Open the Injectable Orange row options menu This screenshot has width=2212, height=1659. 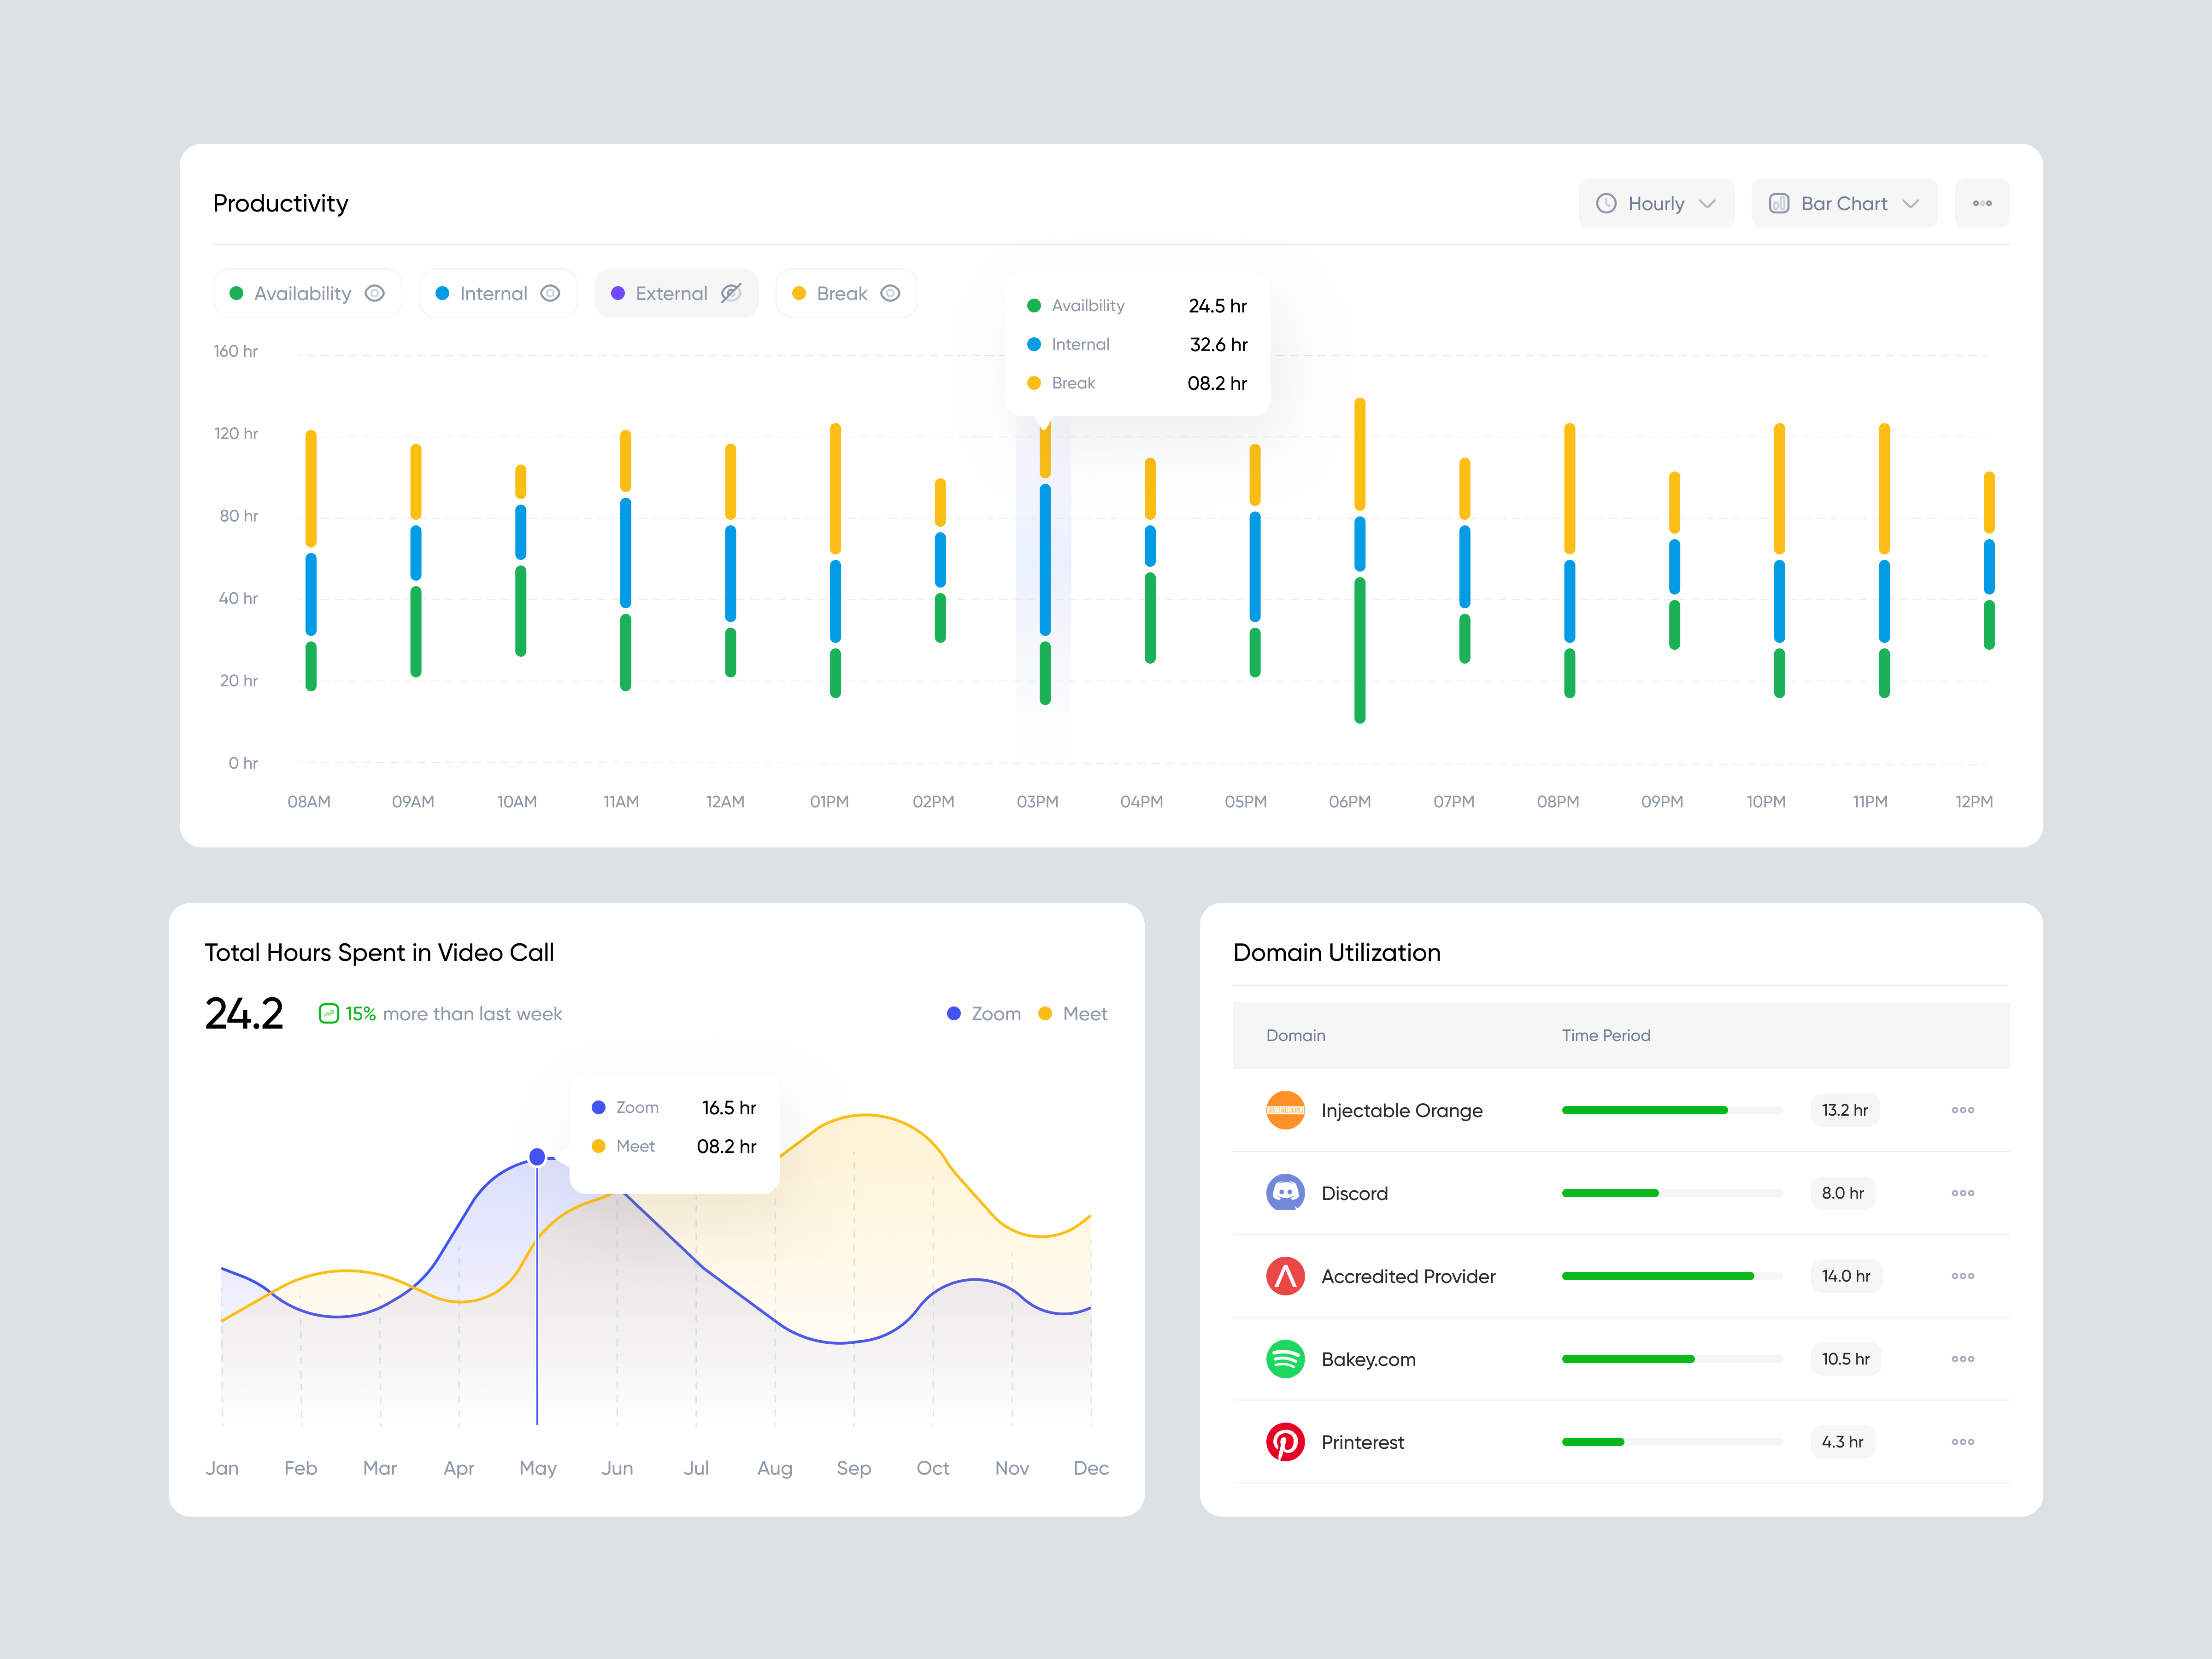tap(1962, 1110)
